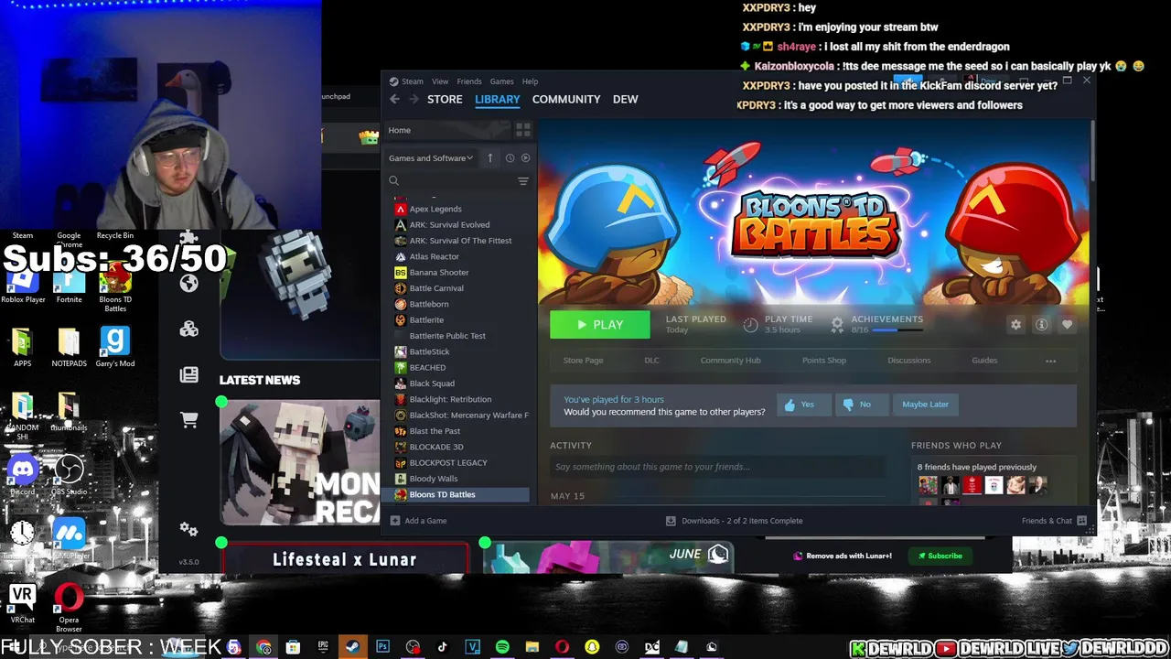This screenshot has height=659, width=1171.
Task: Go forward with Steam forward arrow
Action: pyautogui.click(x=414, y=99)
